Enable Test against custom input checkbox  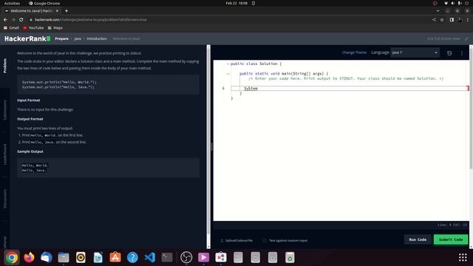(x=265, y=241)
